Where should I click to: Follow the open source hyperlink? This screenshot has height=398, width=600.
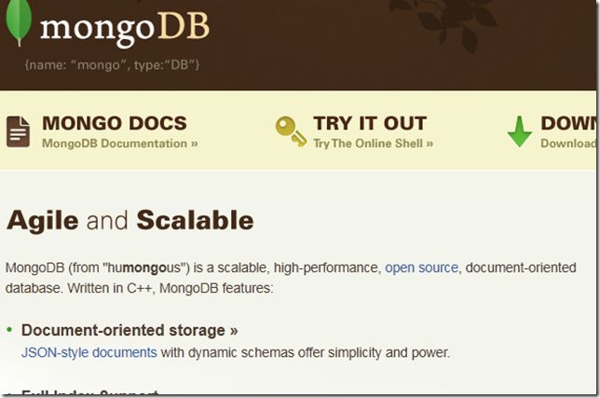coord(421,268)
